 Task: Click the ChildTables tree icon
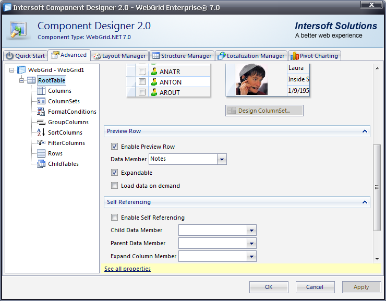[41, 164]
